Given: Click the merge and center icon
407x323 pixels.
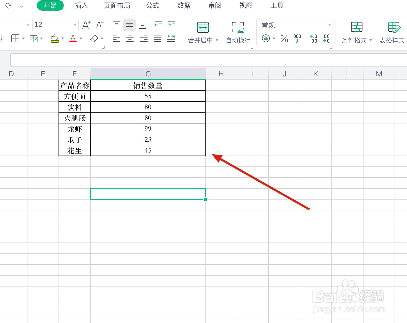Looking at the screenshot, I should pyautogui.click(x=203, y=27).
